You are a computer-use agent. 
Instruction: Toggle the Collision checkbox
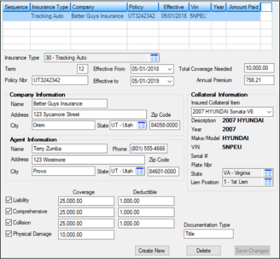8,223
